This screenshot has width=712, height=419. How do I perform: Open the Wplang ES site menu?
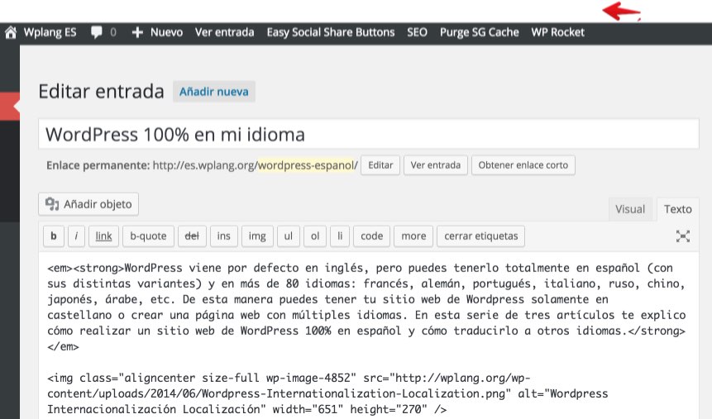50,32
